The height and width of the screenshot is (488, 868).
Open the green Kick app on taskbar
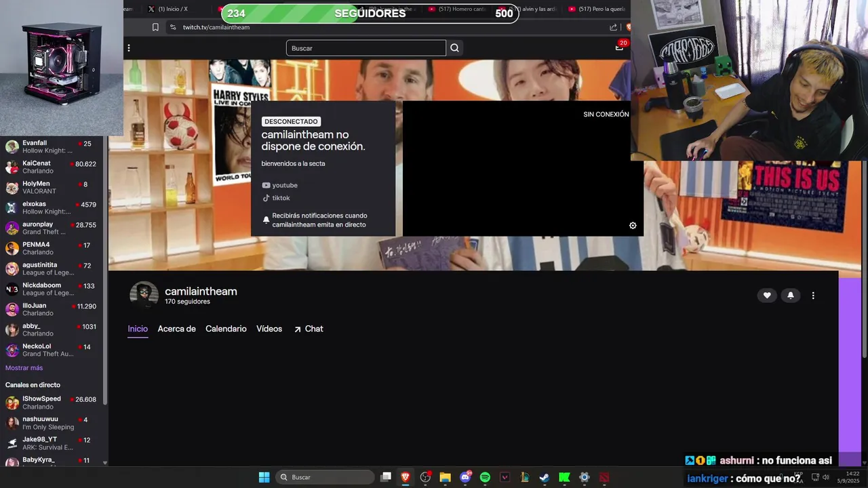point(564,477)
